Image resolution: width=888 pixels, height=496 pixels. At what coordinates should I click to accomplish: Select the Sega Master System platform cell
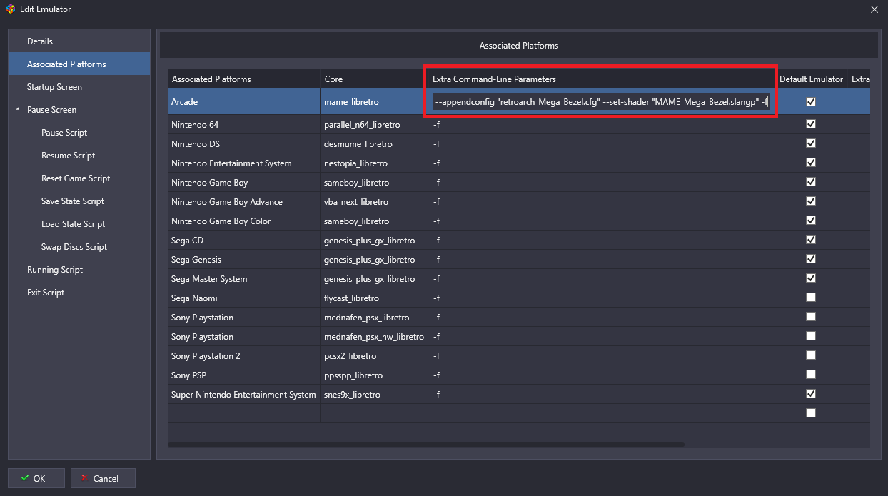click(244, 279)
